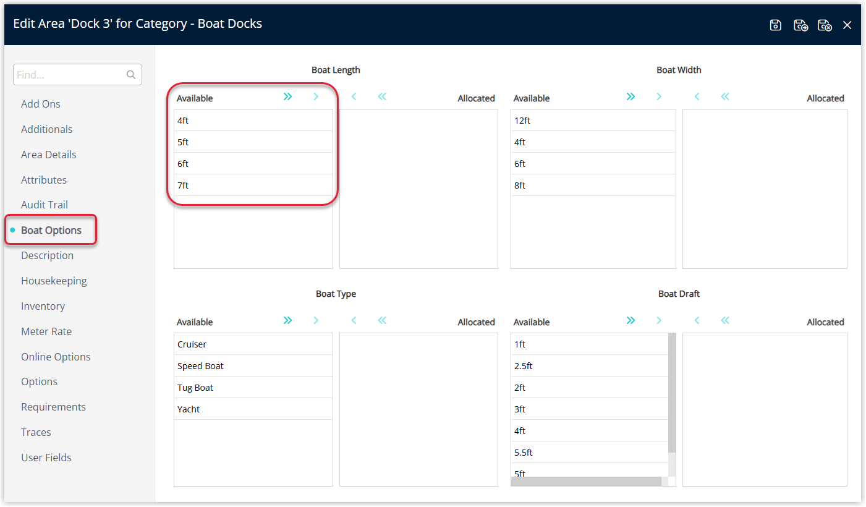Image resolution: width=866 pixels, height=507 pixels.
Task: Remove selected Boat Length item from Allocated
Action: pyautogui.click(x=354, y=96)
